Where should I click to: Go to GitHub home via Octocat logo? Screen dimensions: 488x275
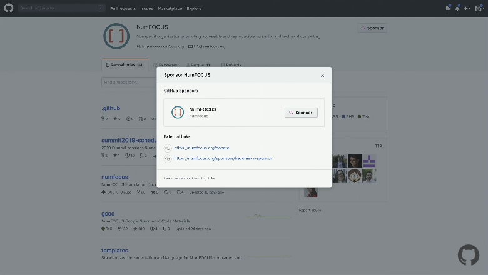[x=9, y=8]
